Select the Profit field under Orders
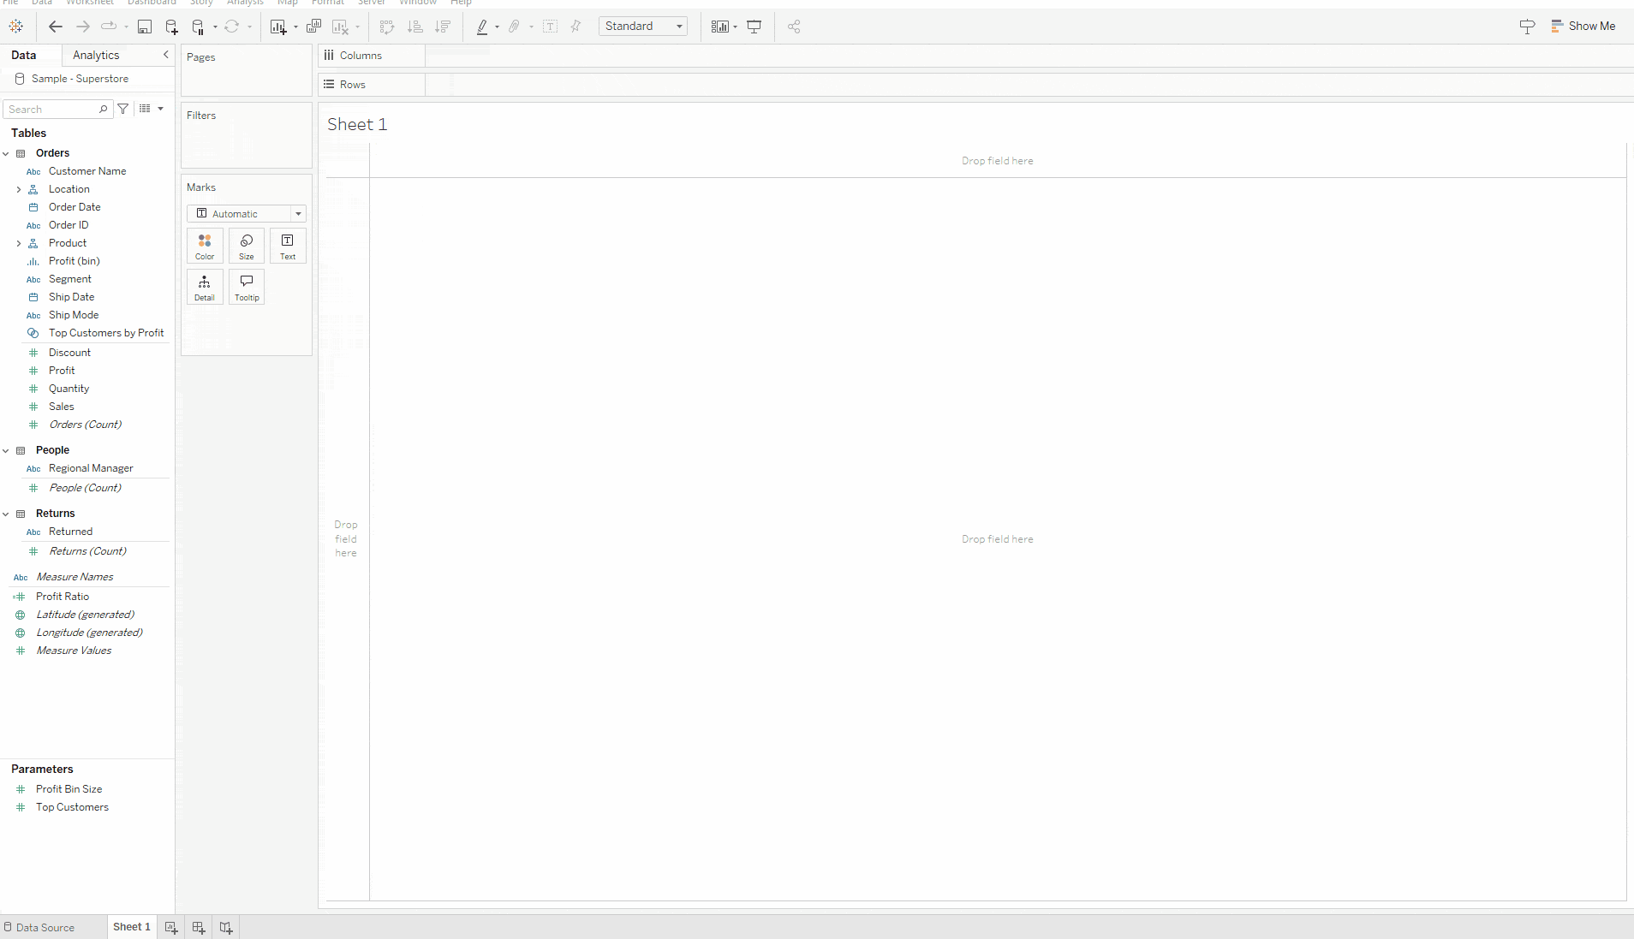Viewport: 1634px width, 939px height. pyautogui.click(x=62, y=370)
